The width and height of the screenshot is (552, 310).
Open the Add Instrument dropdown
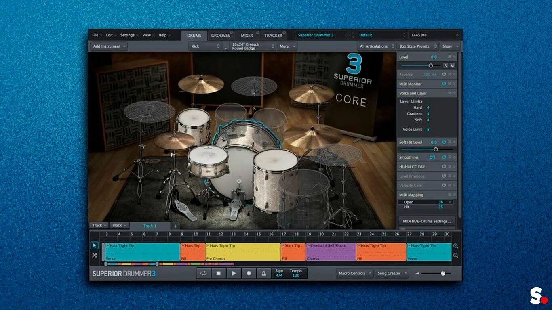coord(109,46)
